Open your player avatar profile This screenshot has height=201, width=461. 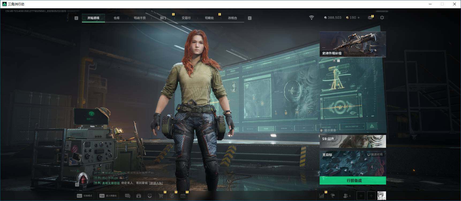[x=381, y=196]
